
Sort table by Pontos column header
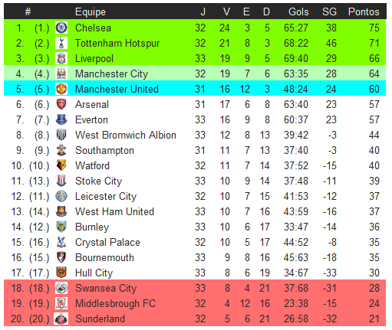pyautogui.click(x=364, y=11)
